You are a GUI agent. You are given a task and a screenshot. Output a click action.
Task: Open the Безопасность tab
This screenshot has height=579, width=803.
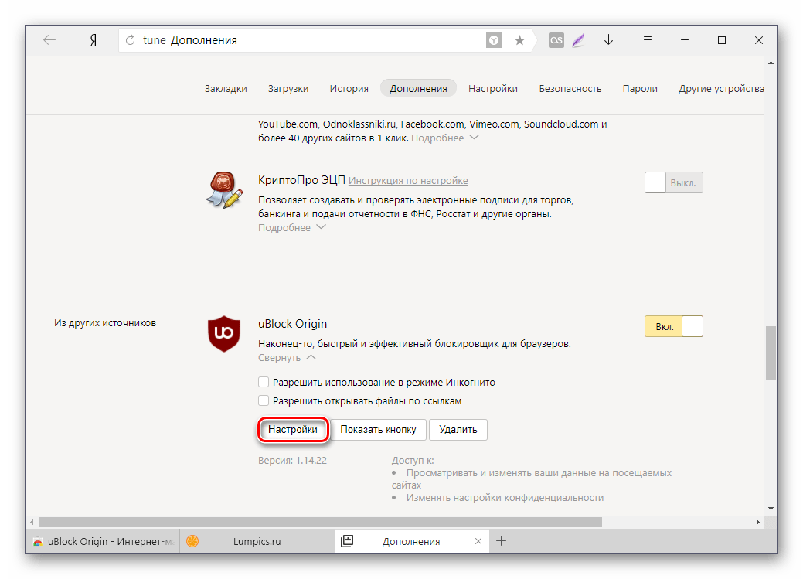570,88
